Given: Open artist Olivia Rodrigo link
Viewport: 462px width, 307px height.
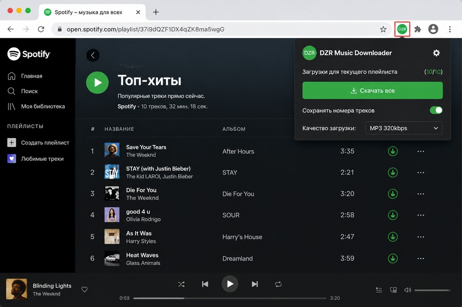Looking at the screenshot, I should (143, 219).
